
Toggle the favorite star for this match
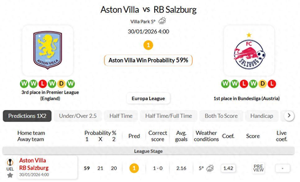tap(10, 175)
